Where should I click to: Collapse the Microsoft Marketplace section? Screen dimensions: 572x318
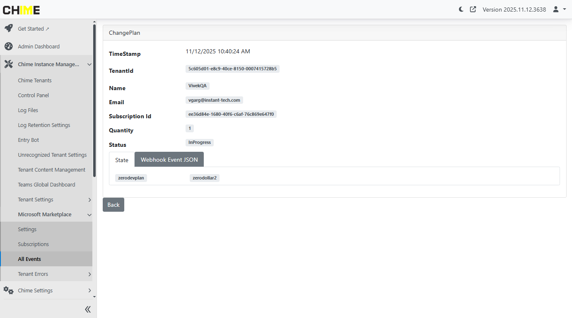click(89, 215)
